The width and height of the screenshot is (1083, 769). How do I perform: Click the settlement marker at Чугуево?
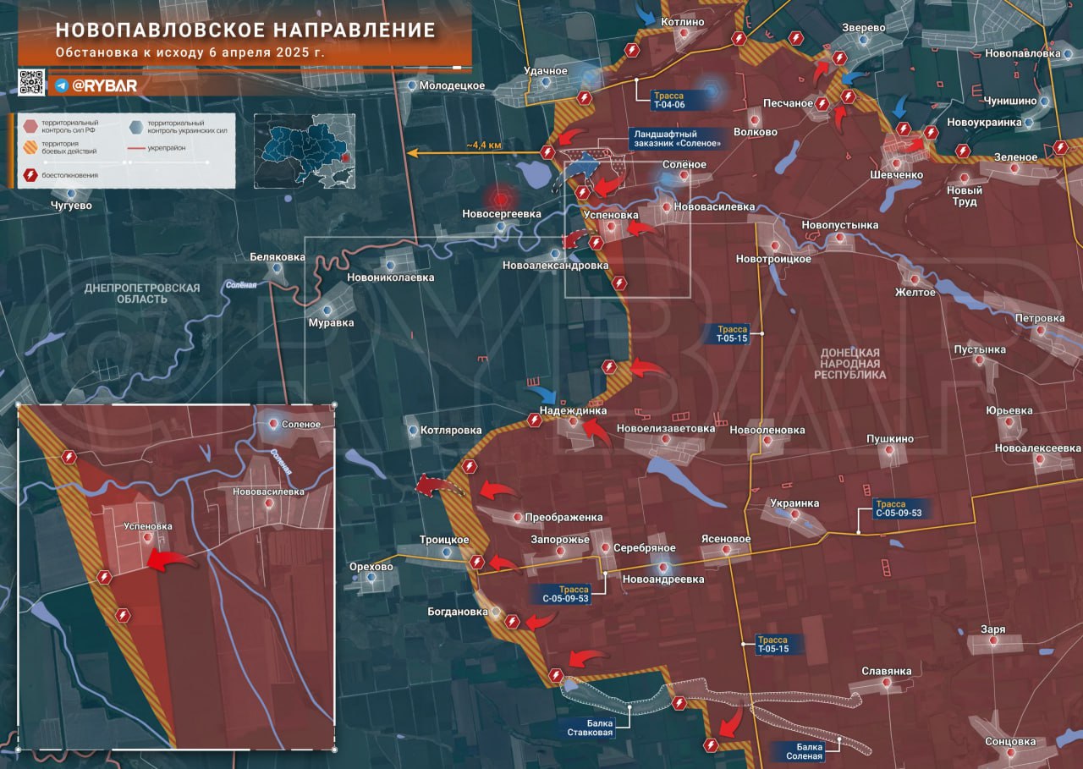(x=81, y=194)
